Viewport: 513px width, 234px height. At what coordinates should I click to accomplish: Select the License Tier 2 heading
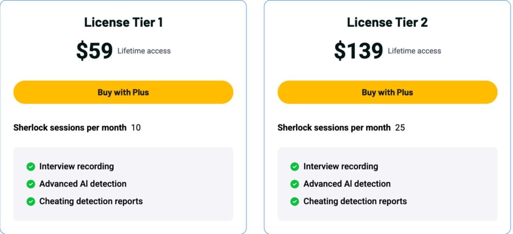click(387, 23)
